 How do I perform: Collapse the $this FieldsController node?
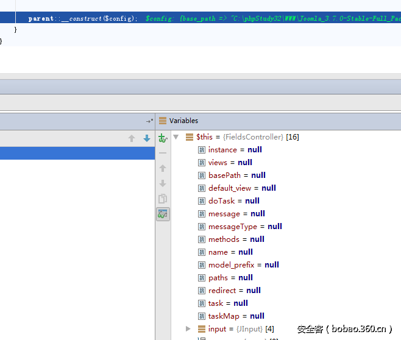click(176, 137)
